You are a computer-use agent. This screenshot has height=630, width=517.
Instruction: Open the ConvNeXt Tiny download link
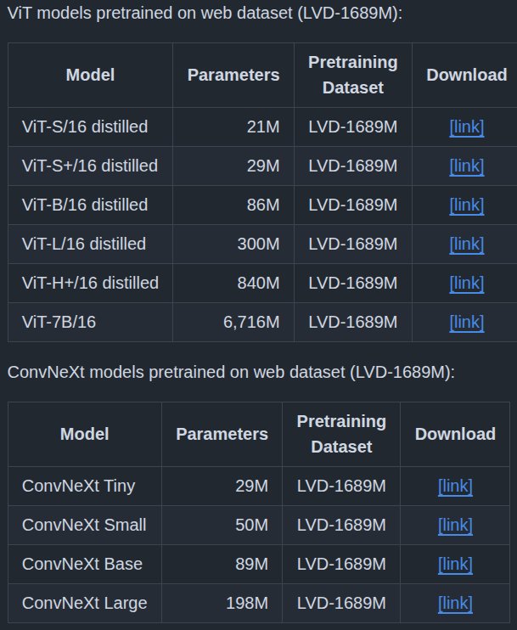click(x=455, y=487)
